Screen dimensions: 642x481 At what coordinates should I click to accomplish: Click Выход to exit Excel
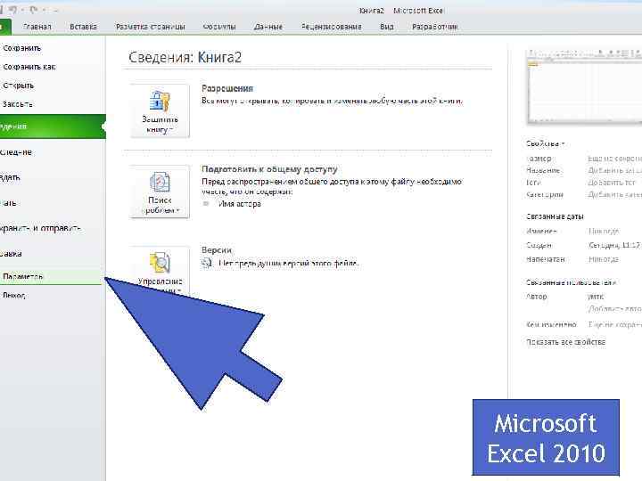point(14,296)
